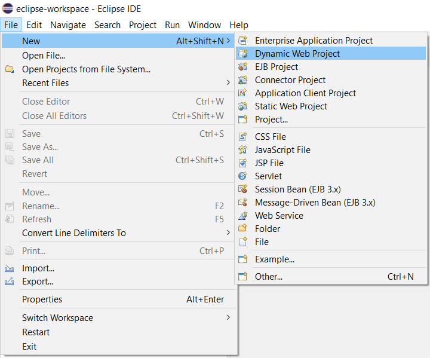430x358 pixels.
Task: Choose Restart from the File menu
Action: (36, 332)
